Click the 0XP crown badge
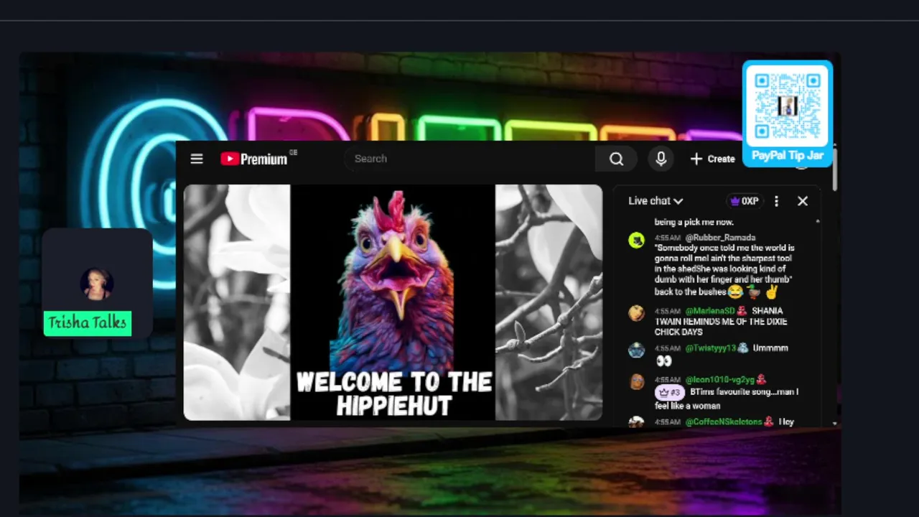This screenshot has width=919, height=517. [745, 201]
